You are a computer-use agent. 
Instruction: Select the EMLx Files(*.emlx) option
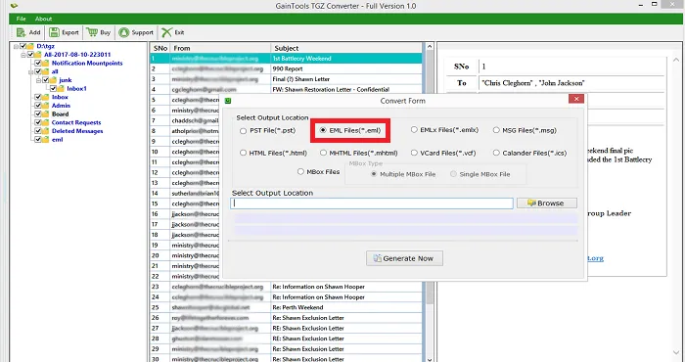(414, 130)
